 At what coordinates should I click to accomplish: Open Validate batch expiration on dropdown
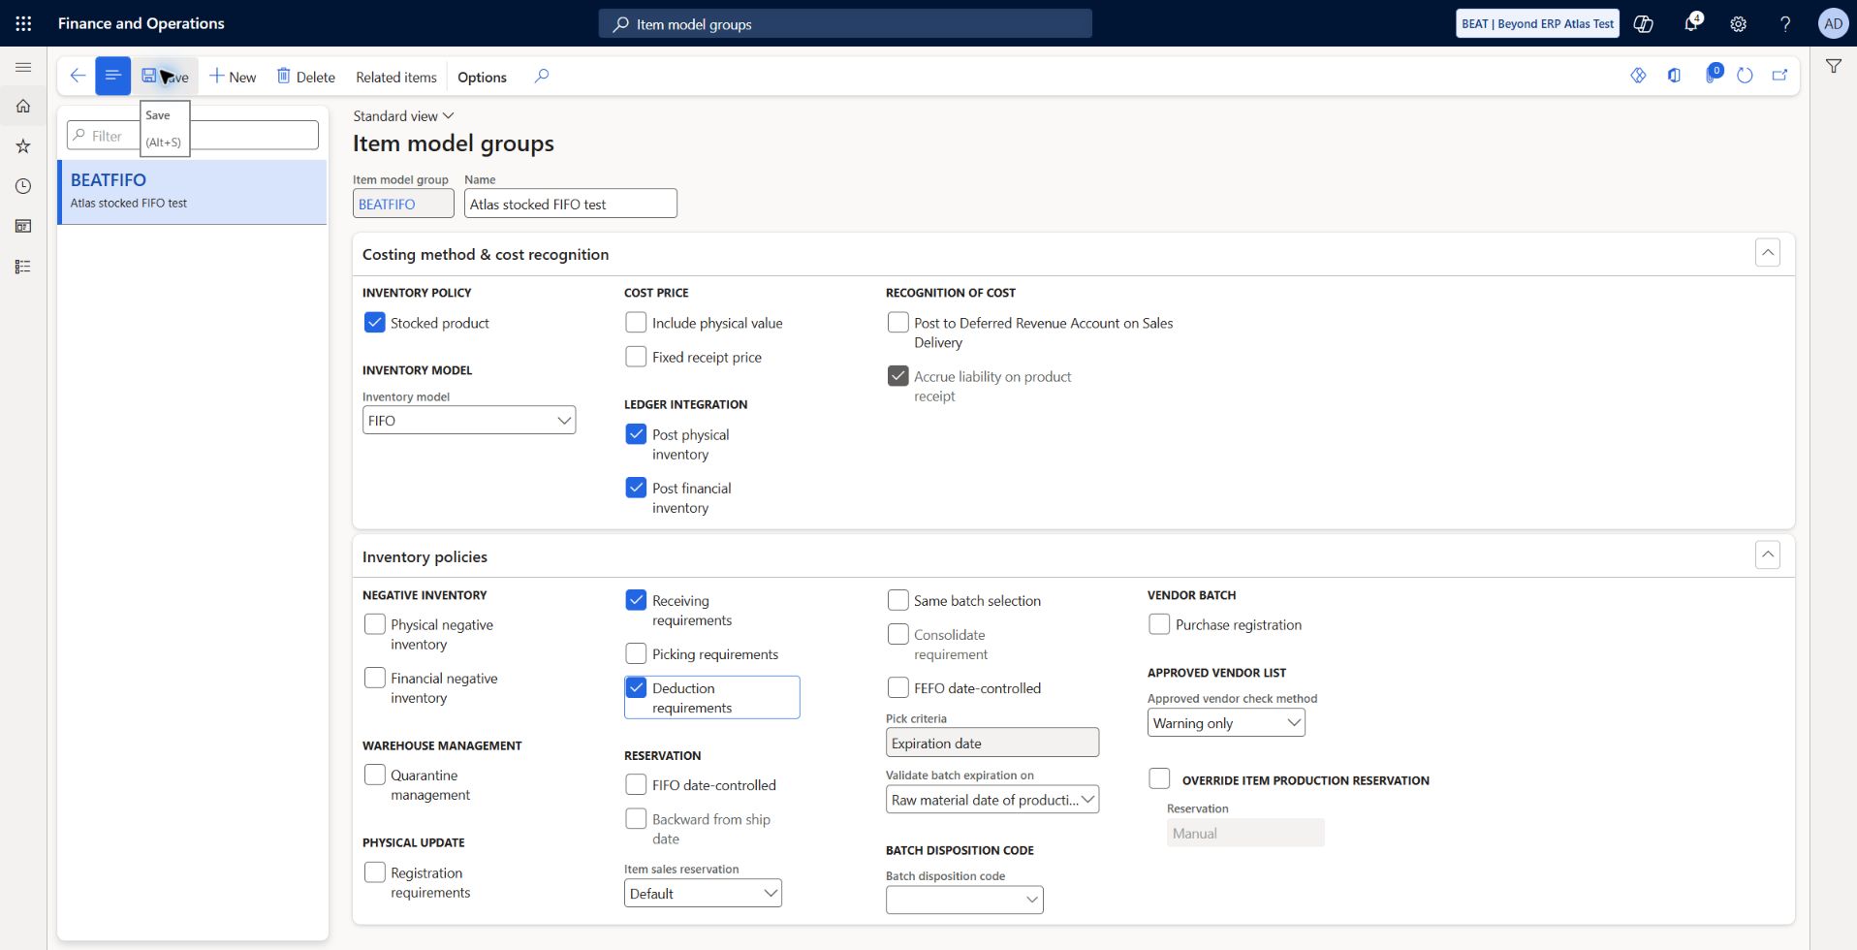pyautogui.click(x=992, y=800)
